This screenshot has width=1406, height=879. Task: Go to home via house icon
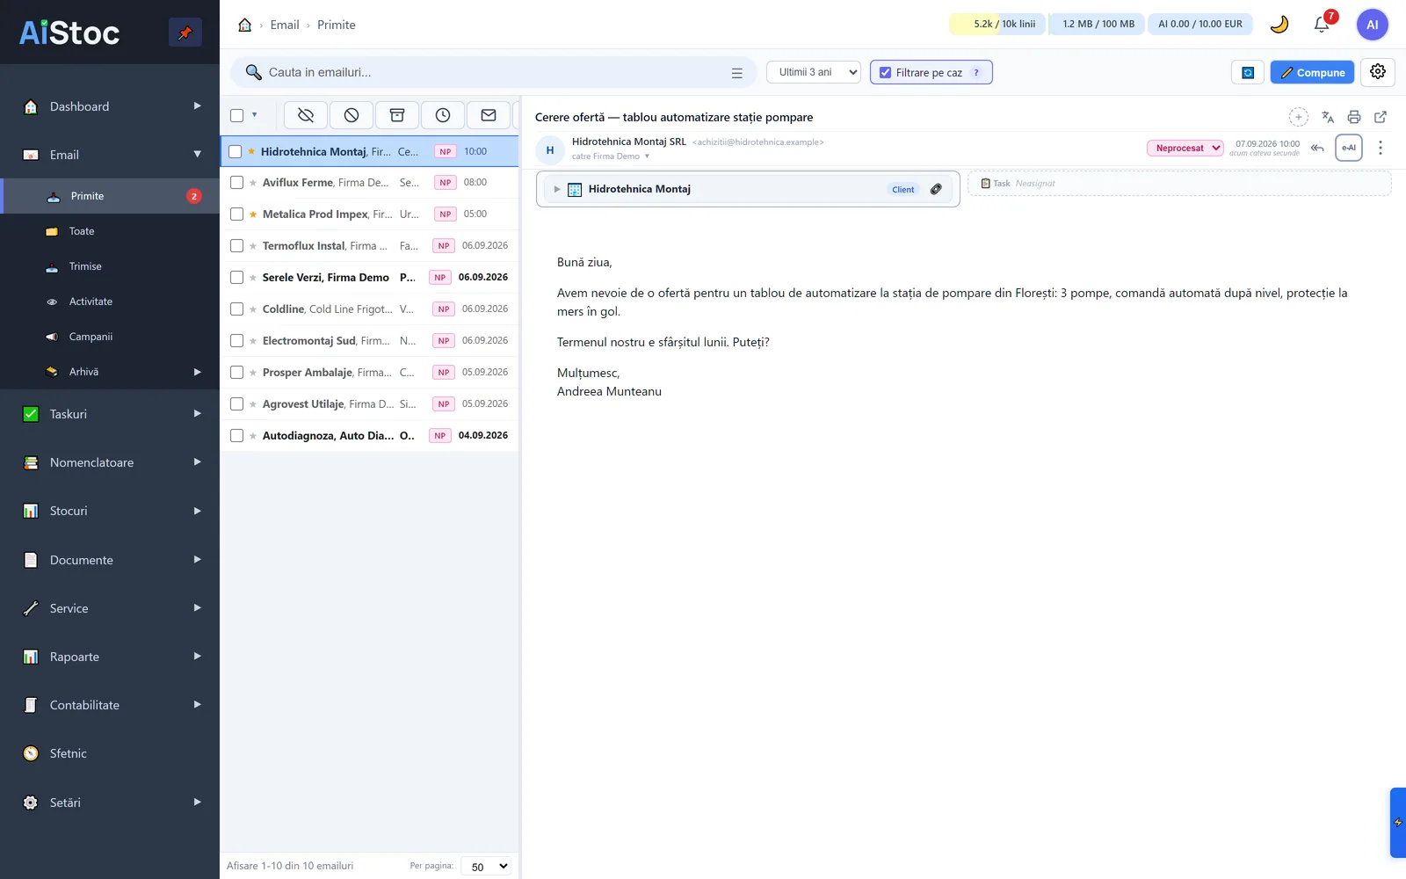coord(245,25)
